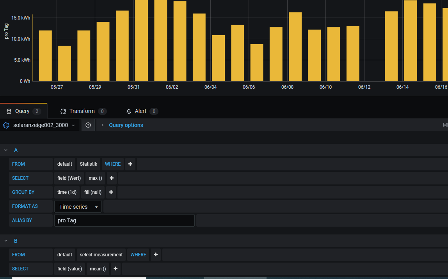Click the Statistik measurement segment
Image resolution: width=448 pixels, height=279 pixels.
coord(88,164)
